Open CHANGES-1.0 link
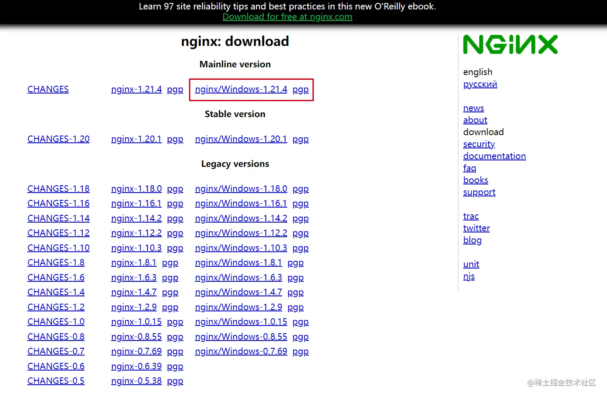 tap(56, 322)
